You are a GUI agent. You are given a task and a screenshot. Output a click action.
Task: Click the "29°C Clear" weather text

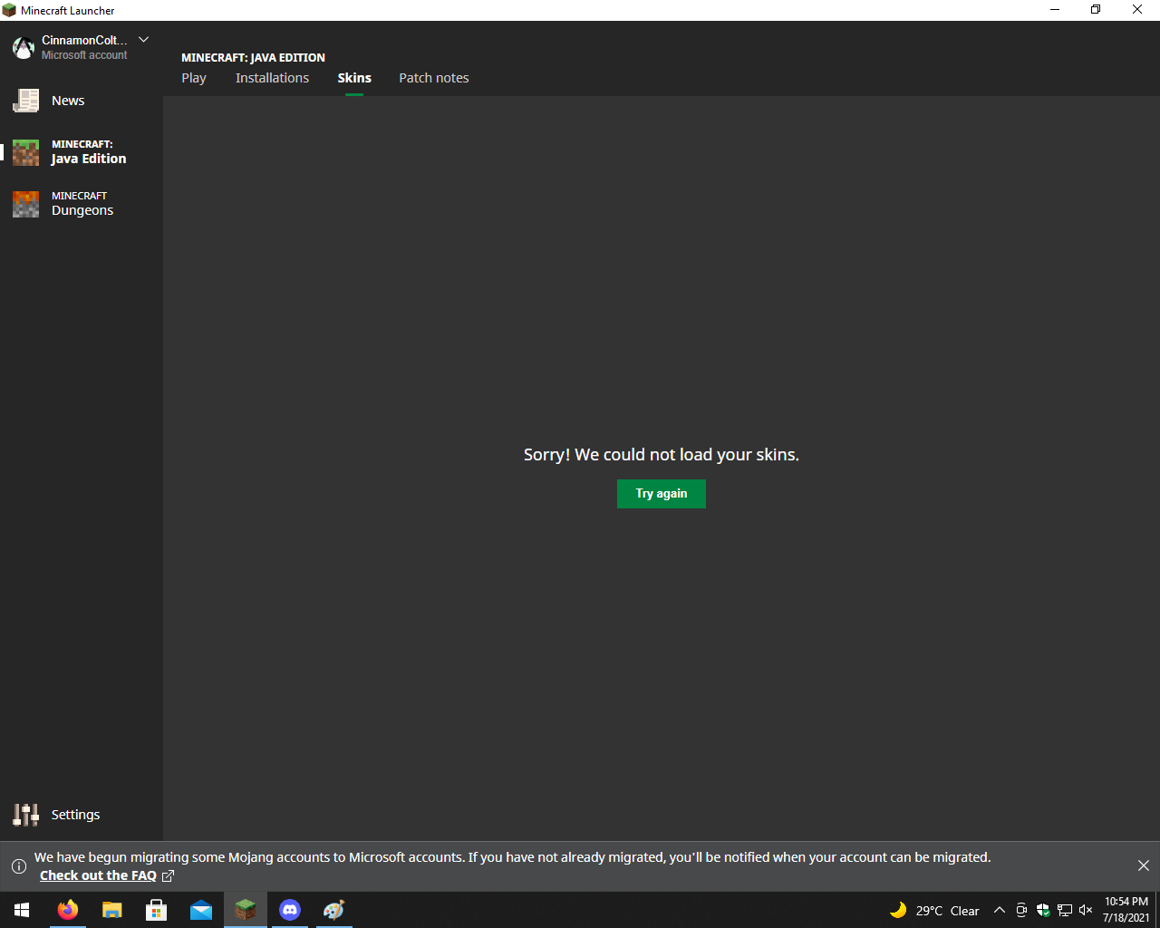click(x=948, y=911)
